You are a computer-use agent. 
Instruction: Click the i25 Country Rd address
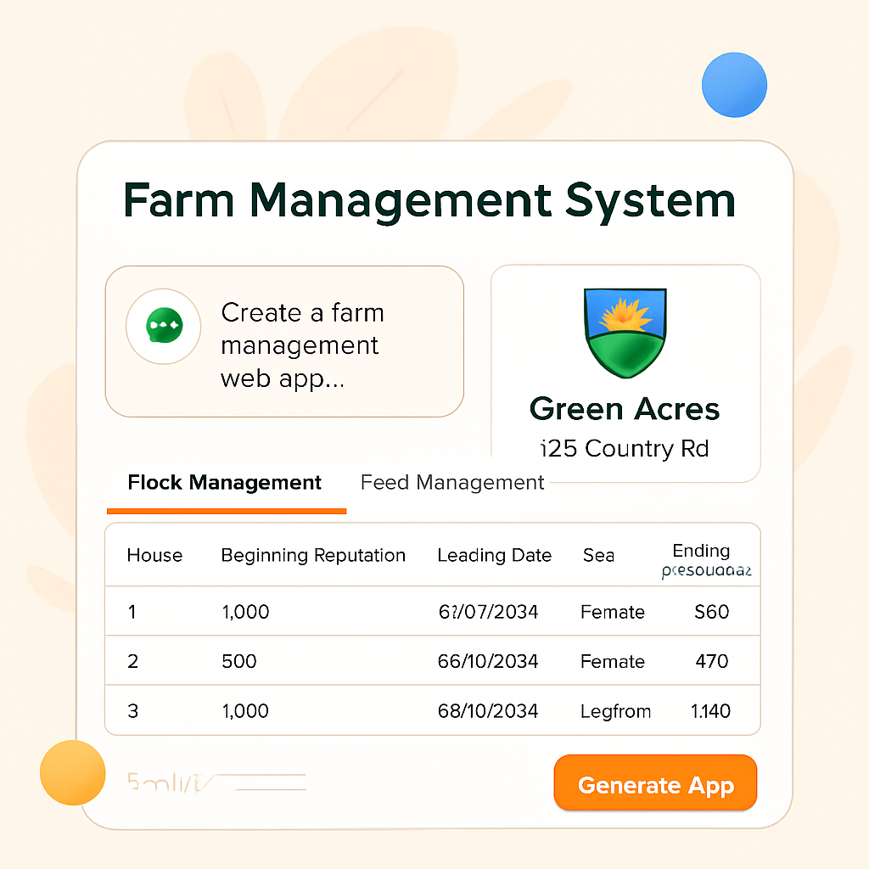coord(625,448)
